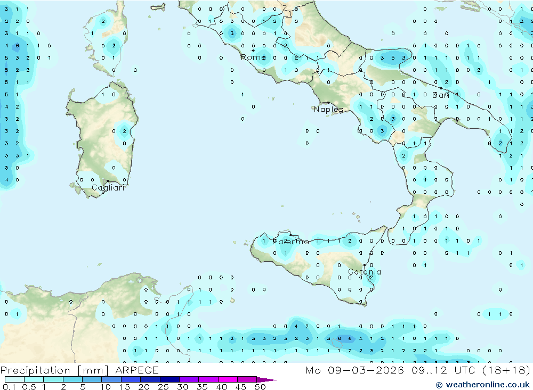533x390 pixels.
Task: Open the weatheronline.co.uk copyright link
Action: point(483,385)
